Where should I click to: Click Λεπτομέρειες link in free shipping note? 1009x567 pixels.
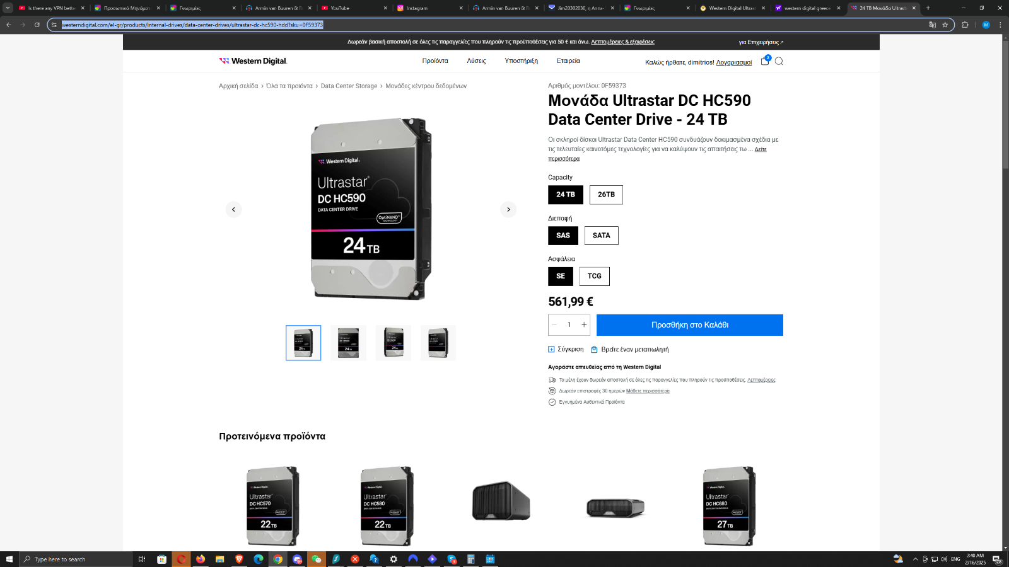coord(761,381)
